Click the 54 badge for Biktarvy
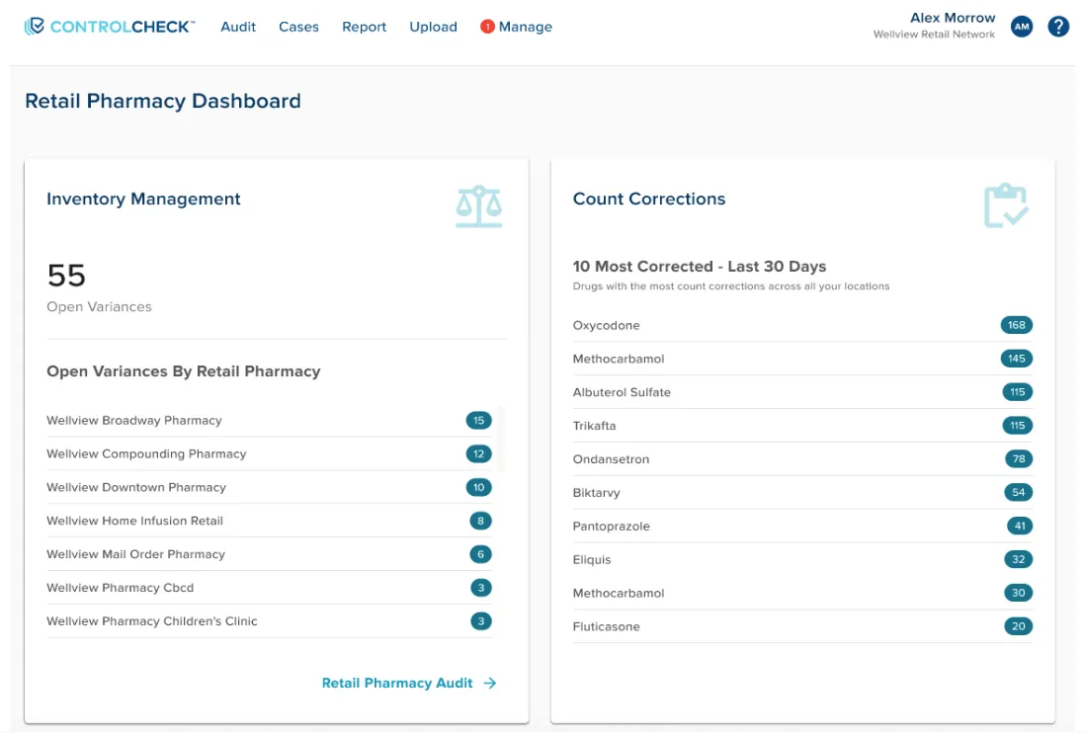 tap(1019, 493)
